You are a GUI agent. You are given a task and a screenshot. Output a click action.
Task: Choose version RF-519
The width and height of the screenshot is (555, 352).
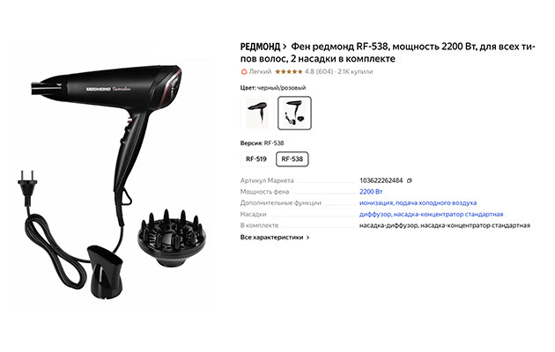[x=256, y=159]
